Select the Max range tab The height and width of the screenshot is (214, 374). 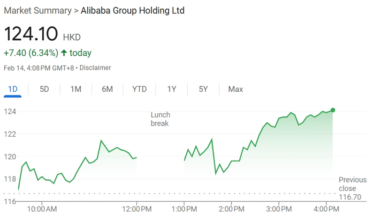pyautogui.click(x=236, y=89)
